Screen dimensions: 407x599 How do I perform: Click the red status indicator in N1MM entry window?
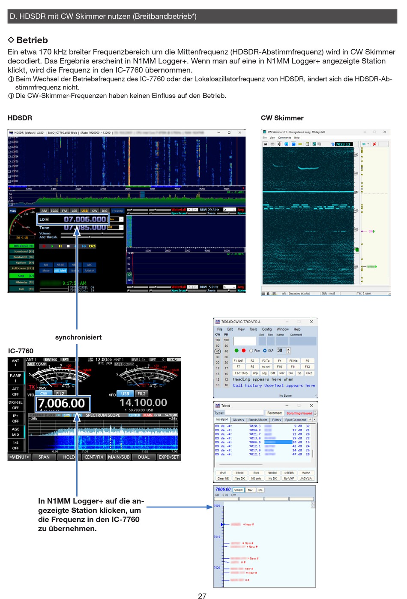click(243, 350)
